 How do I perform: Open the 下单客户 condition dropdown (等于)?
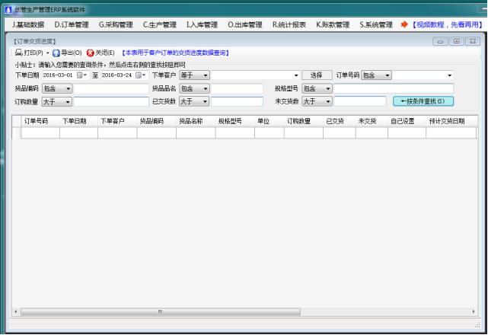click(193, 75)
